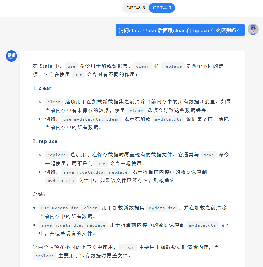The image size is (263, 267).
Task: Click 'replace' code chip in final paragraph
Action: click(x=45, y=256)
